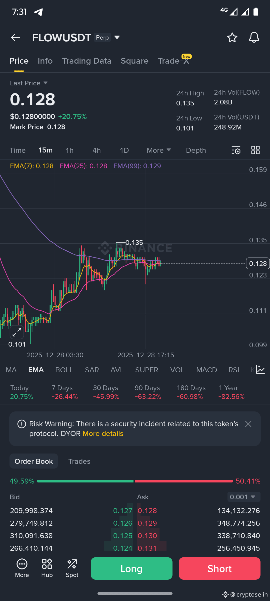The height and width of the screenshot is (601, 270).
Task: Open the Trading Data tab
Action: click(x=87, y=61)
